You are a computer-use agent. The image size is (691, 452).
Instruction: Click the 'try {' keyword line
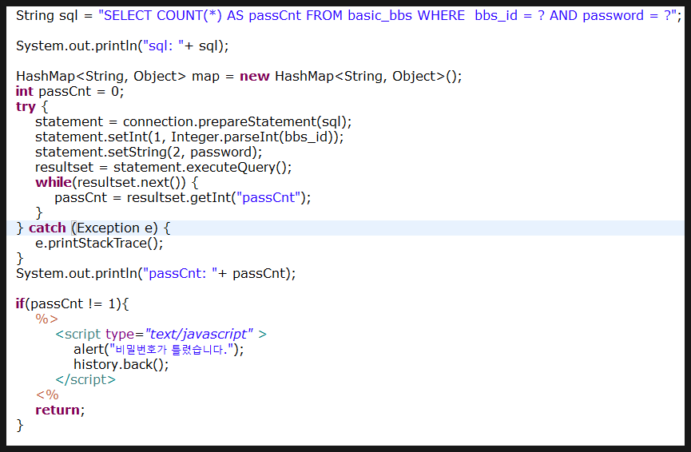pyautogui.click(x=32, y=107)
